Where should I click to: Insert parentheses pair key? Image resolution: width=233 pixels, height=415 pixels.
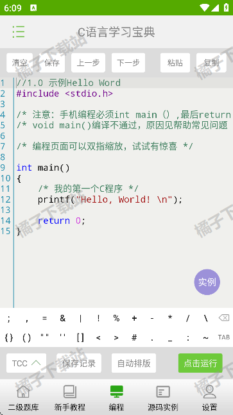(x=27, y=337)
